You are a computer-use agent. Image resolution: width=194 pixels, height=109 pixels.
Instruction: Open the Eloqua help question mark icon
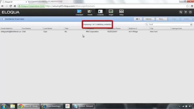click(186, 12)
